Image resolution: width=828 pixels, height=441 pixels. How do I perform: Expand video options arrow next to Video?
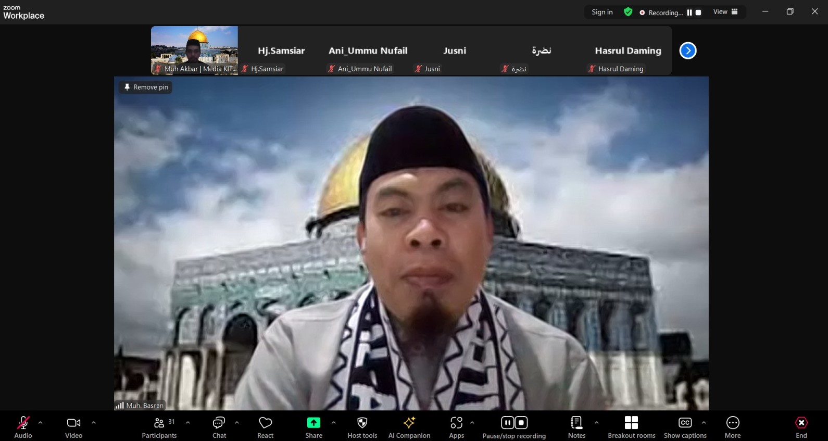(94, 423)
